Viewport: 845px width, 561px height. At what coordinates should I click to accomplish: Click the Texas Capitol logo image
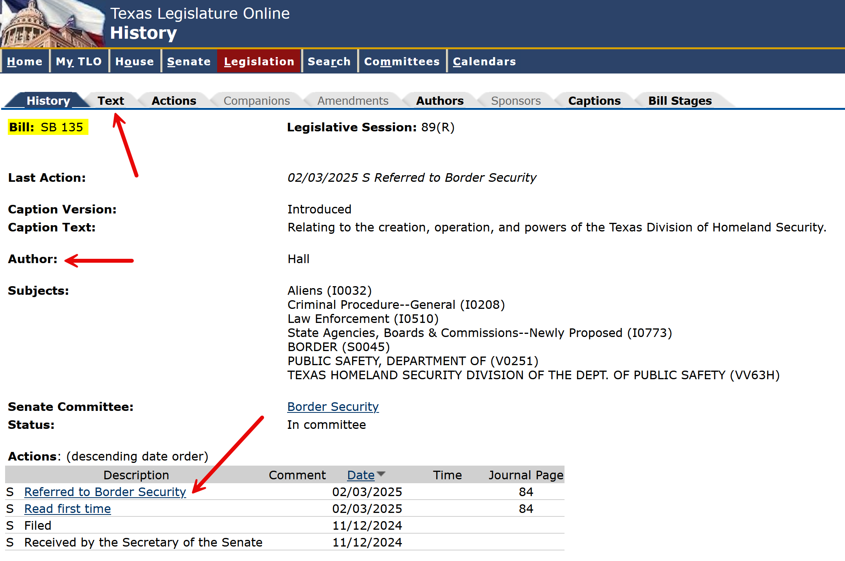(x=53, y=24)
